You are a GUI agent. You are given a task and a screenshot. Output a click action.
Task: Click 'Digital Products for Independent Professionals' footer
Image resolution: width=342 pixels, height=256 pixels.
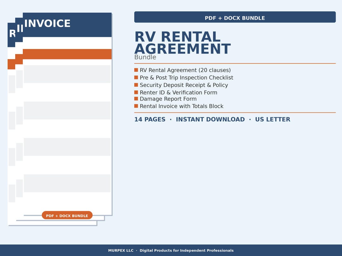tap(187, 250)
